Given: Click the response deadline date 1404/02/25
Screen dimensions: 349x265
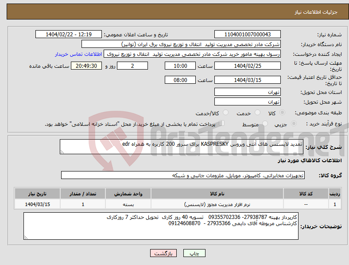Looking at the screenshot, I should (x=248, y=66).
